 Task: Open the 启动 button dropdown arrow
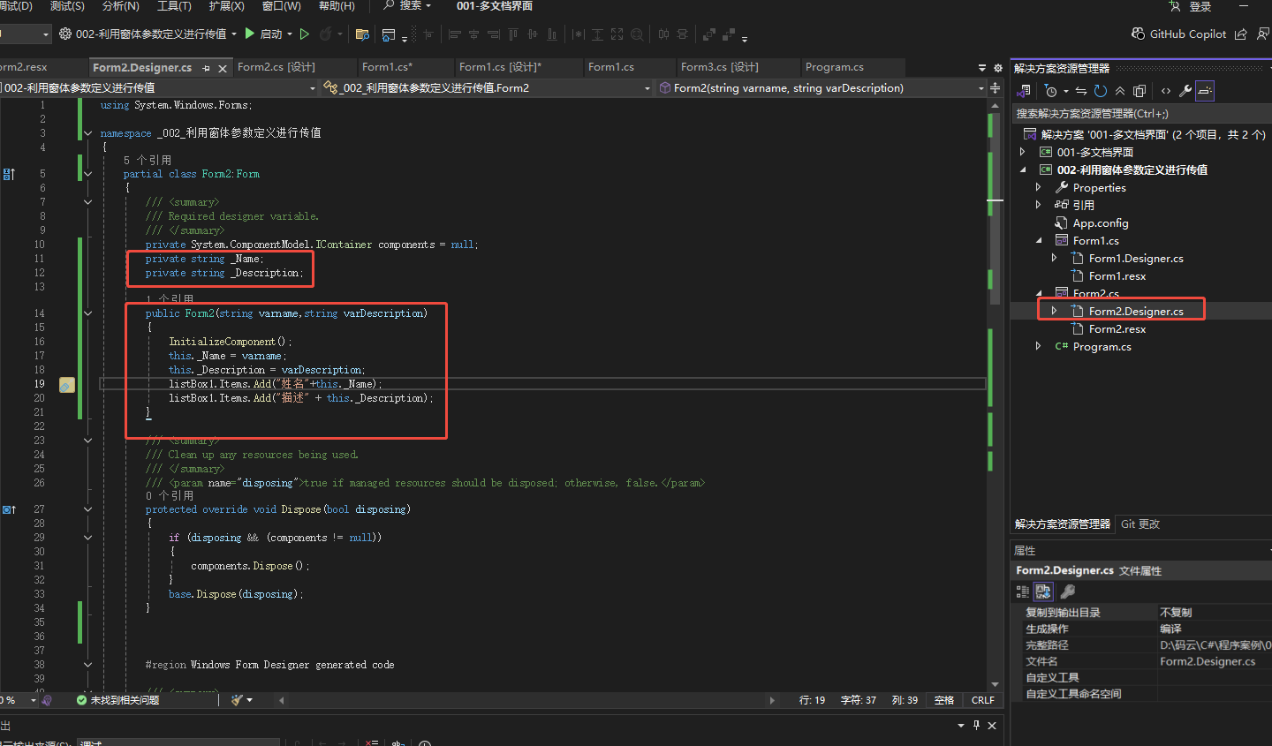(x=290, y=34)
